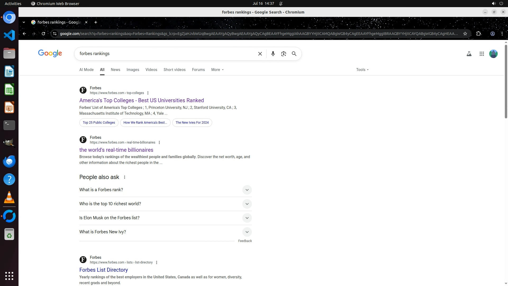Click the Search Labs flask icon
Screen dimensions: 508x286
tap(469, 54)
